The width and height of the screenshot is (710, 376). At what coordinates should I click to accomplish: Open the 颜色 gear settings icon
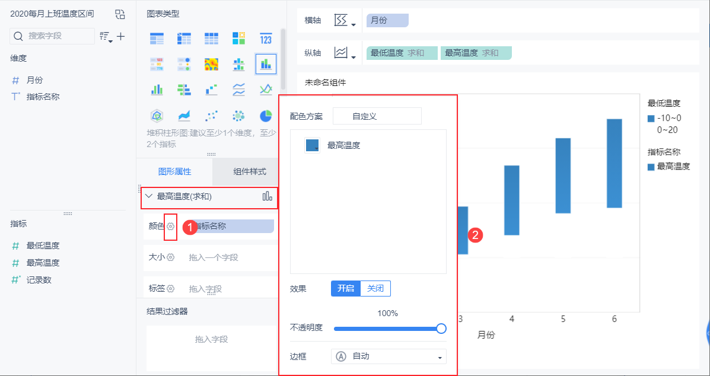tap(171, 226)
